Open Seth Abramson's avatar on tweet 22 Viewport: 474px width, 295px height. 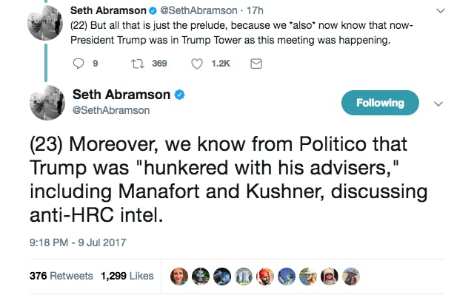click(45, 23)
